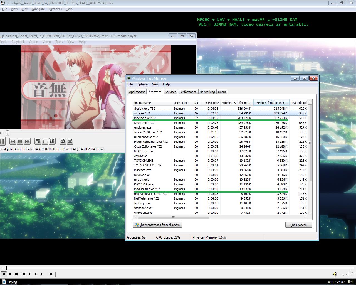Open the VLC Video menu
This screenshot has width=356, height=285.
click(46, 42)
